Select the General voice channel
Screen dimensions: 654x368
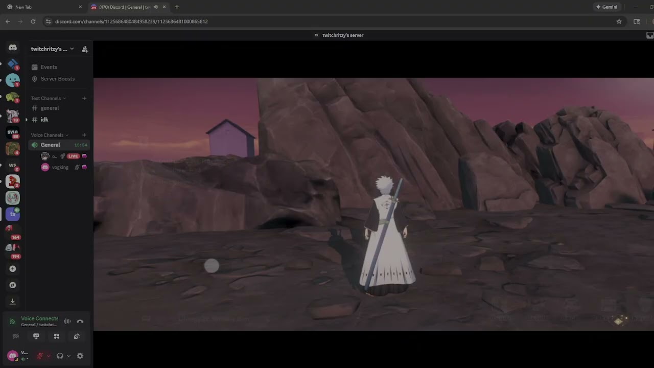59,145
